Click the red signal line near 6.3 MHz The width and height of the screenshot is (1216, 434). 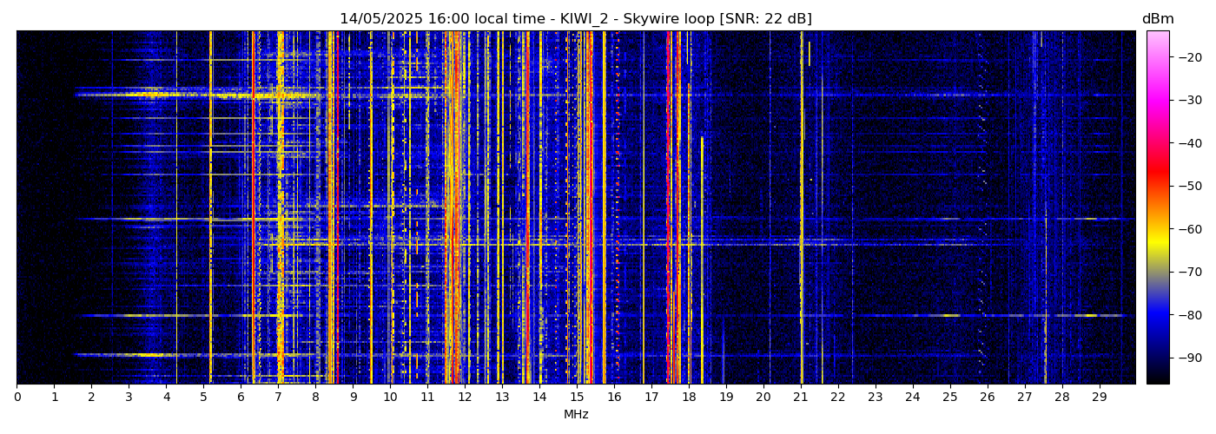coord(253,208)
